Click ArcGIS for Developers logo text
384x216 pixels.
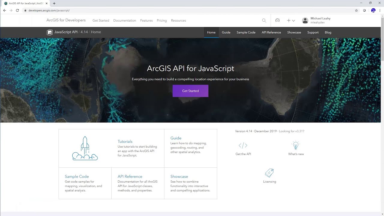coord(66,20)
